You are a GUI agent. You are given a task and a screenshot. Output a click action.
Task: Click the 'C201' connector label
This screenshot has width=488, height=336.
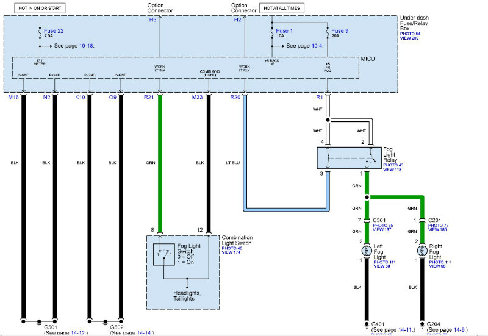pyautogui.click(x=435, y=220)
